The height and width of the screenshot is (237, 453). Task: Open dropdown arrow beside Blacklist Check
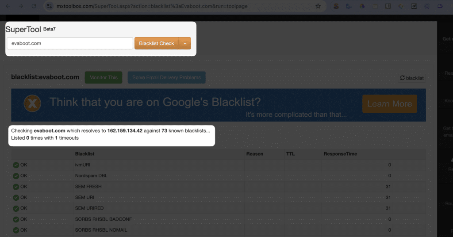pos(185,43)
